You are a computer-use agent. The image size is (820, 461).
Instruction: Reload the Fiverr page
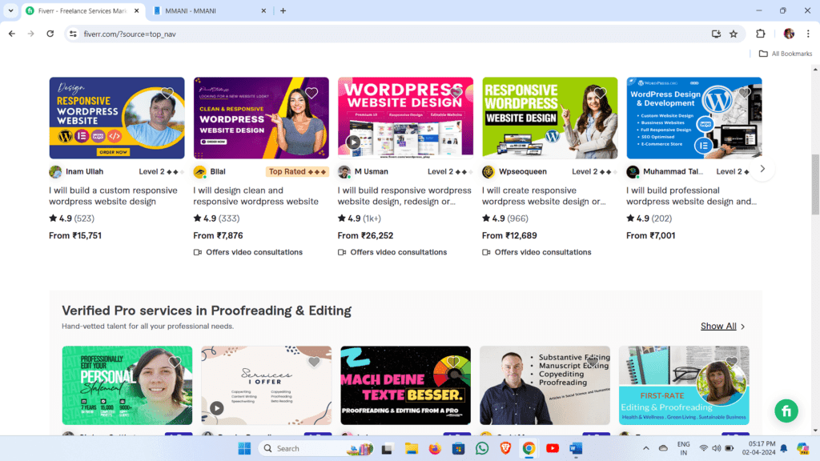point(50,34)
